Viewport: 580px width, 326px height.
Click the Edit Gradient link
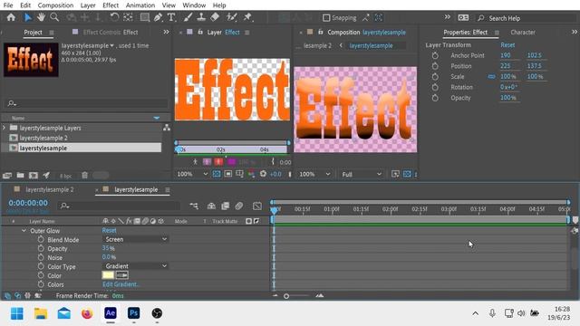[x=121, y=284]
